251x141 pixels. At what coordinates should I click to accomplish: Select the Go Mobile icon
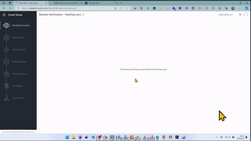[6, 86]
